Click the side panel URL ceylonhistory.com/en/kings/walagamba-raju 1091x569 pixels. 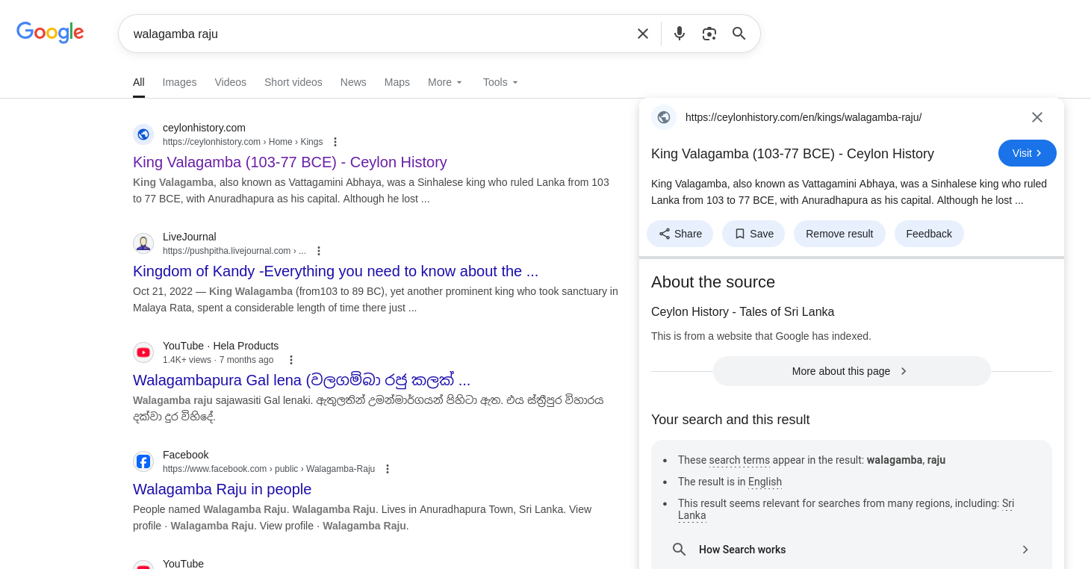[x=804, y=117]
